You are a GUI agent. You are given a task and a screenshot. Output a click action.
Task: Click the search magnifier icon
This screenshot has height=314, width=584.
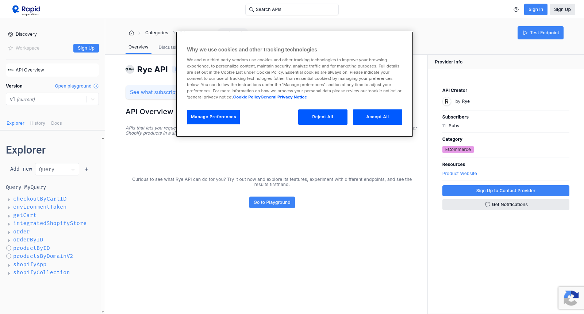(251, 9)
